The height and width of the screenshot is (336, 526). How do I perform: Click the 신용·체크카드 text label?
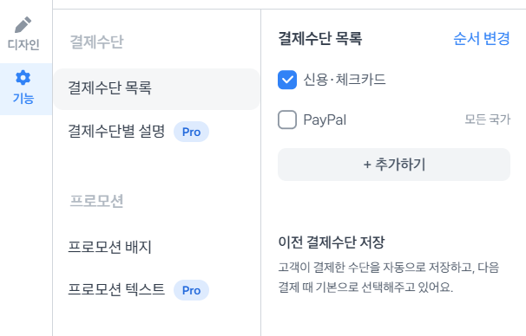coord(345,80)
